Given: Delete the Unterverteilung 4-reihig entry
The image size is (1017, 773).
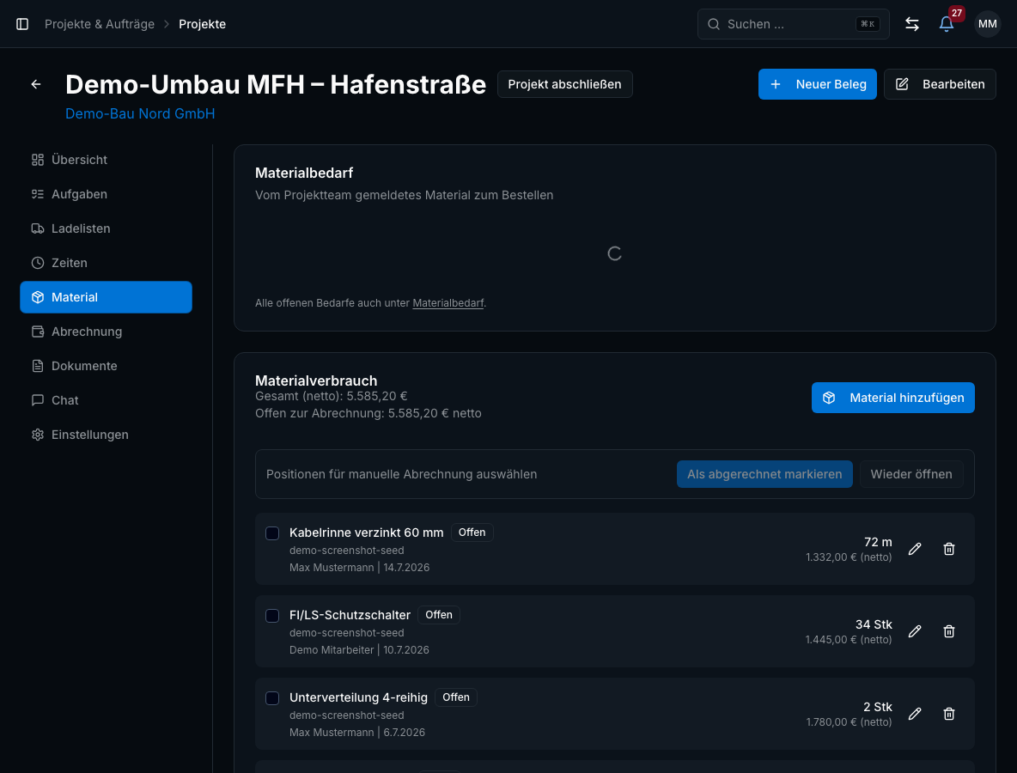Looking at the screenshot, I should [x=949, y=714].
